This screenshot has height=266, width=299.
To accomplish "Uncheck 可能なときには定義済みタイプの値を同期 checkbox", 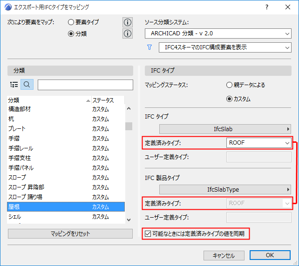I will 148,233.
